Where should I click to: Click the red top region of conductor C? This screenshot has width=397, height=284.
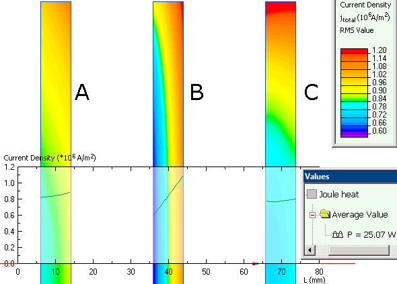click(281, 7)
